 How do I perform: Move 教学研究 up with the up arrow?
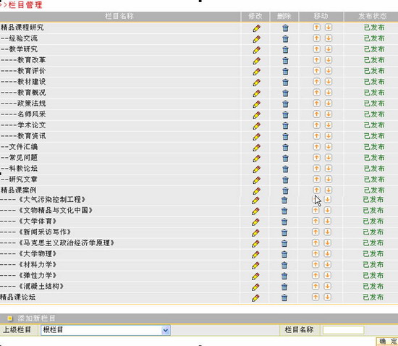(316, 49)
